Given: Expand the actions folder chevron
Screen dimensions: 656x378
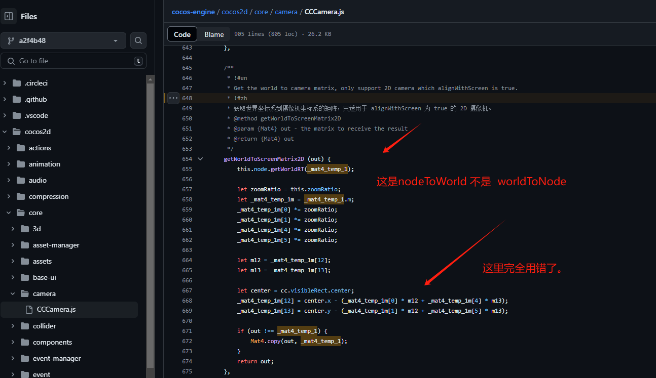Looking at the screenshot, I should click(x=9, y=148).
